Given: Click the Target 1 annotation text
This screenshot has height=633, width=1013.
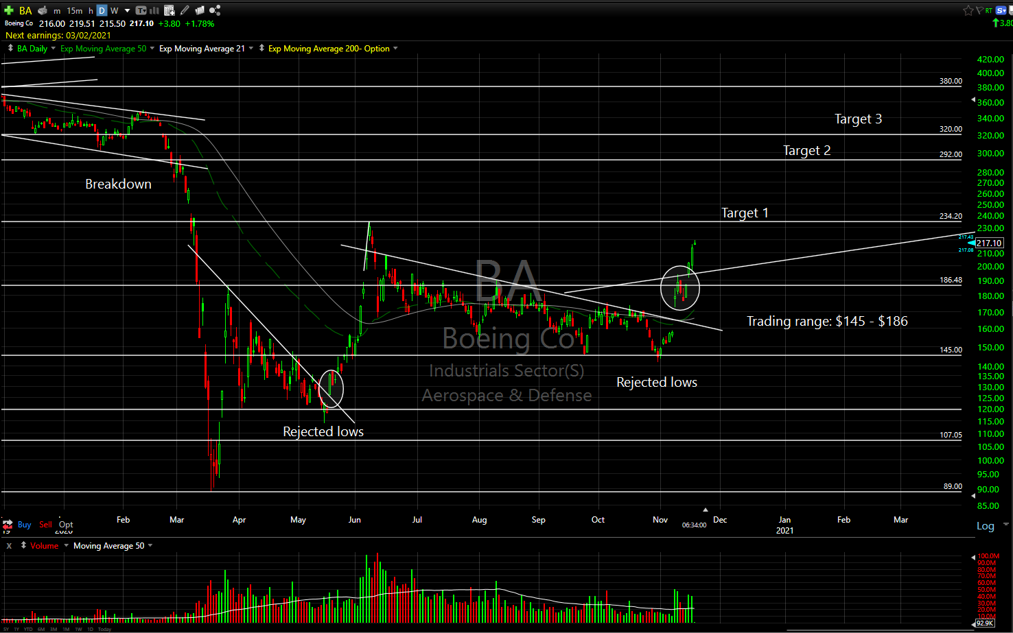Looking at the screenshot, I should point(745,213).
